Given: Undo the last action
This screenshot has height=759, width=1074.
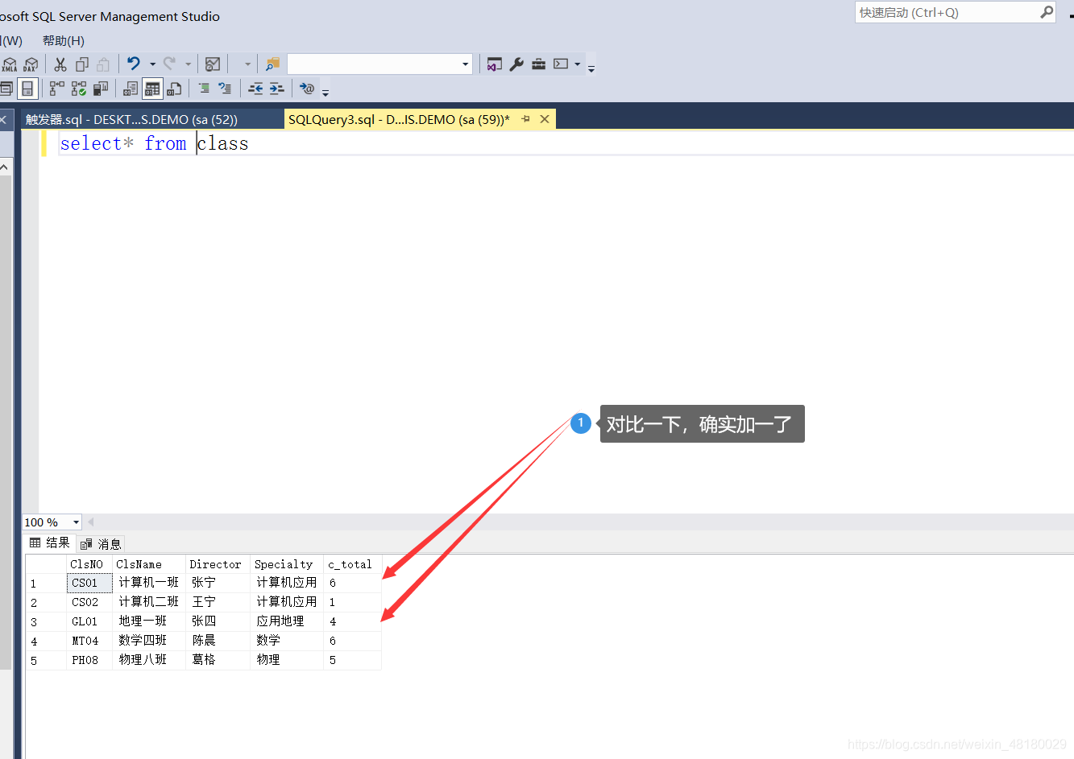Looking at the screenshot, I should [134, 64].
